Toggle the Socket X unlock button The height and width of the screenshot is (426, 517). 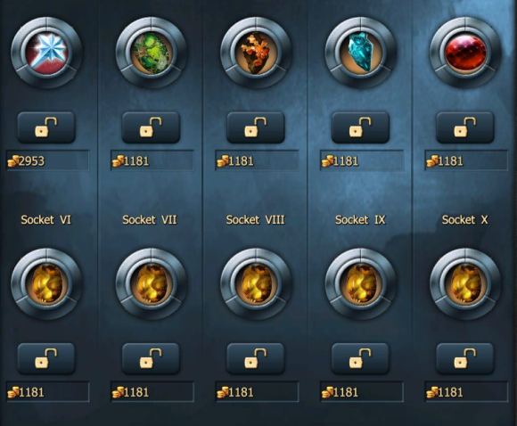tap(465, 358)
